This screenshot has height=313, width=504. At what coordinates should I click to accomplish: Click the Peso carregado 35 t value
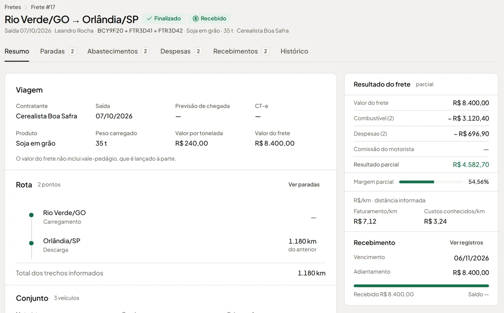pos(102,144)
